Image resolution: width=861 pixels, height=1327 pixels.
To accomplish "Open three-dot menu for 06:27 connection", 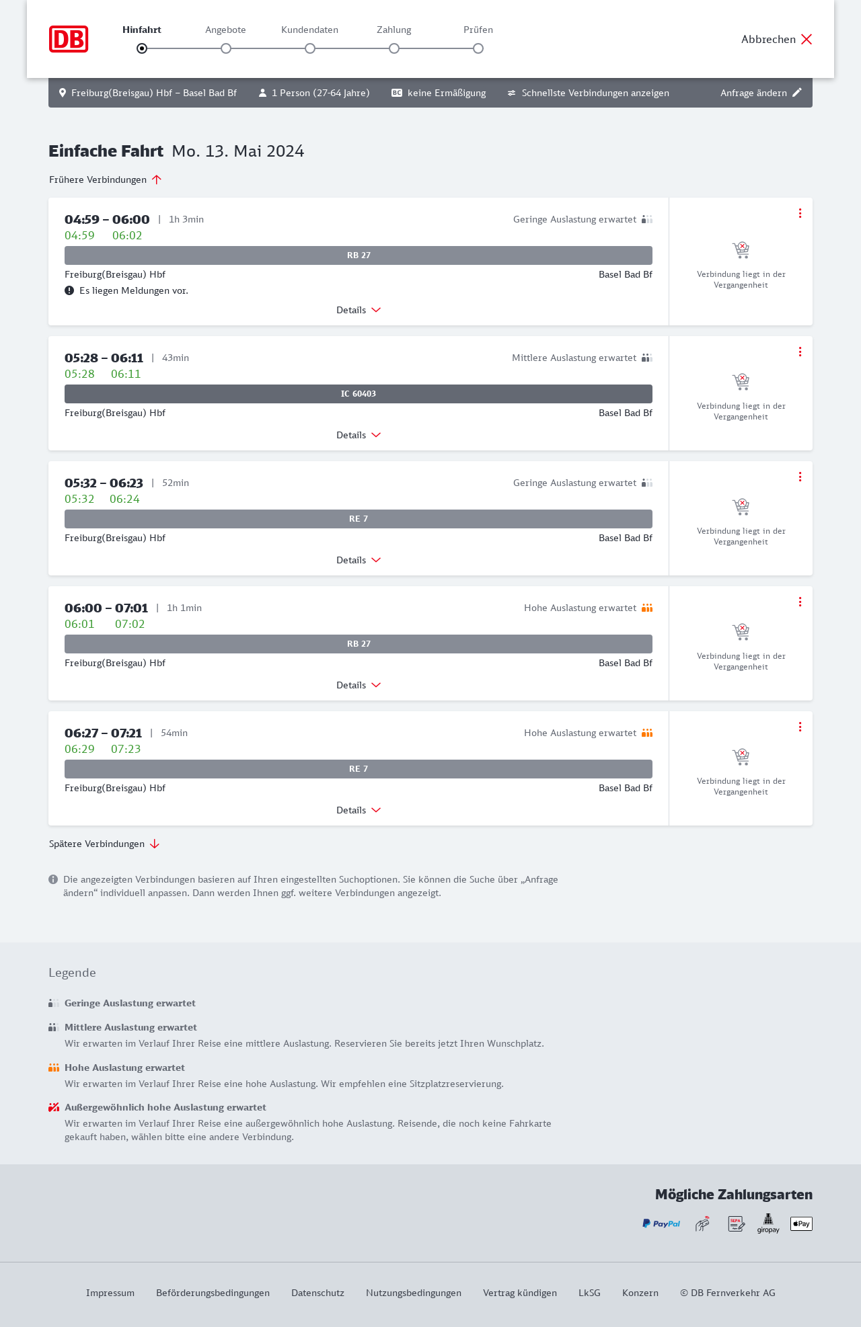I will (800, 727).
